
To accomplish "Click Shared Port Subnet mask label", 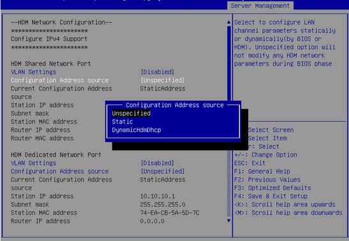I will point(30,113).
